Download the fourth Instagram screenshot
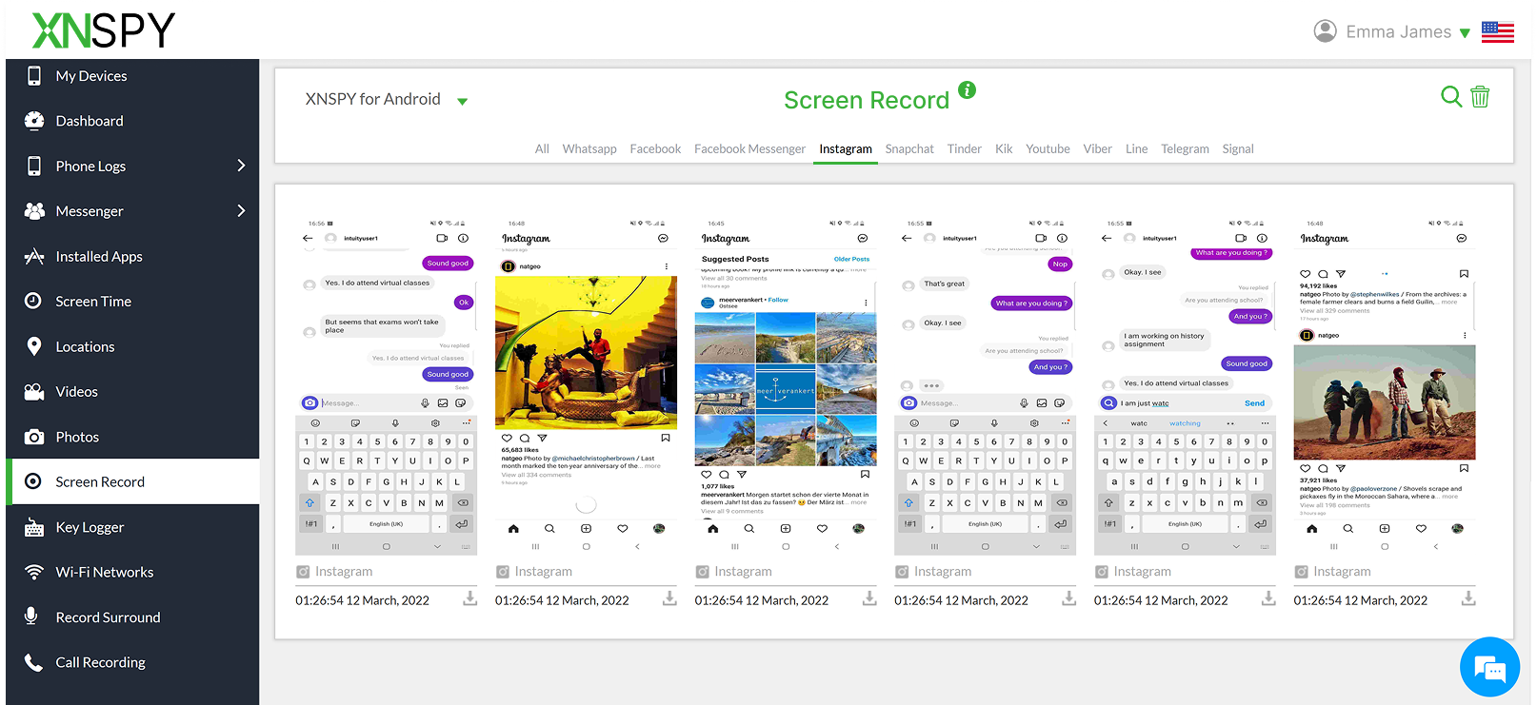 pyautogui.click(x=1069, y=599)
